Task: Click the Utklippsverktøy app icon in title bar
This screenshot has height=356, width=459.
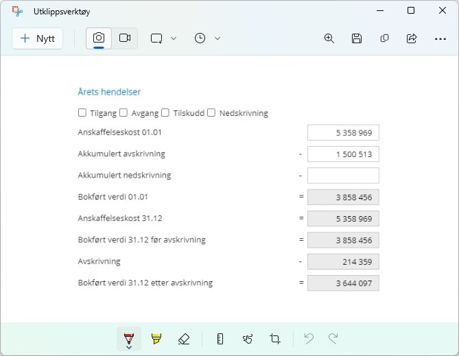Action: coord(17,11)
